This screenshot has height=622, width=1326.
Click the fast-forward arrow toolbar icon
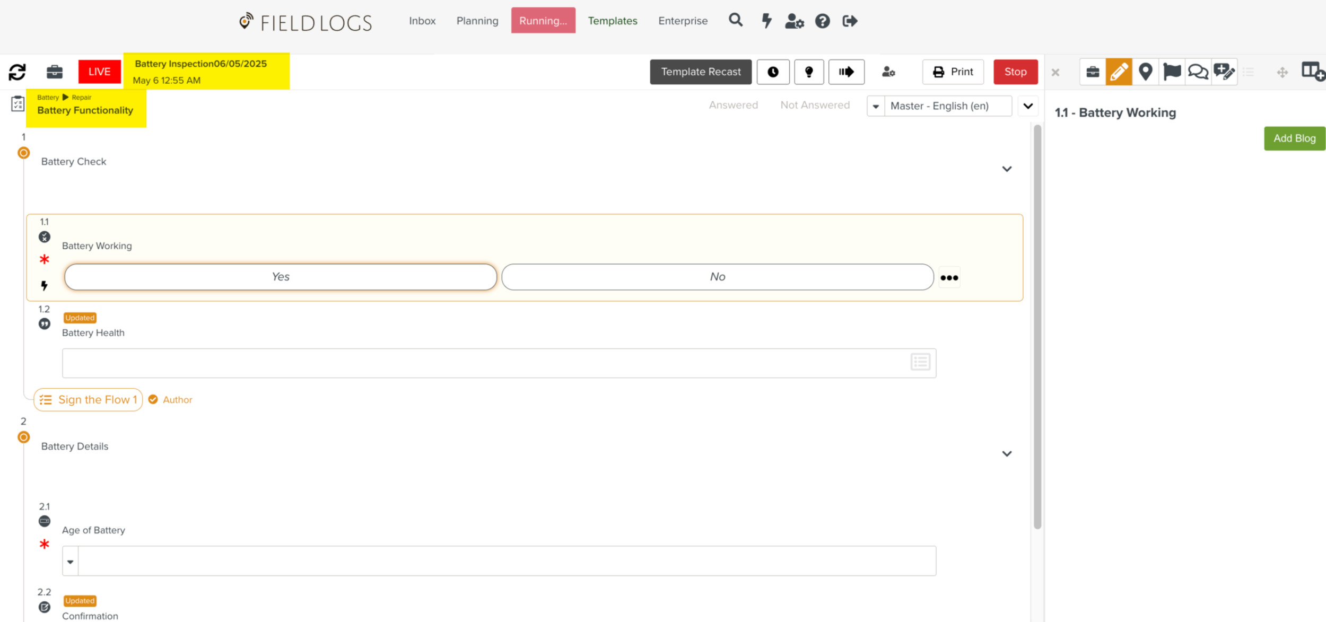[846, 72]
